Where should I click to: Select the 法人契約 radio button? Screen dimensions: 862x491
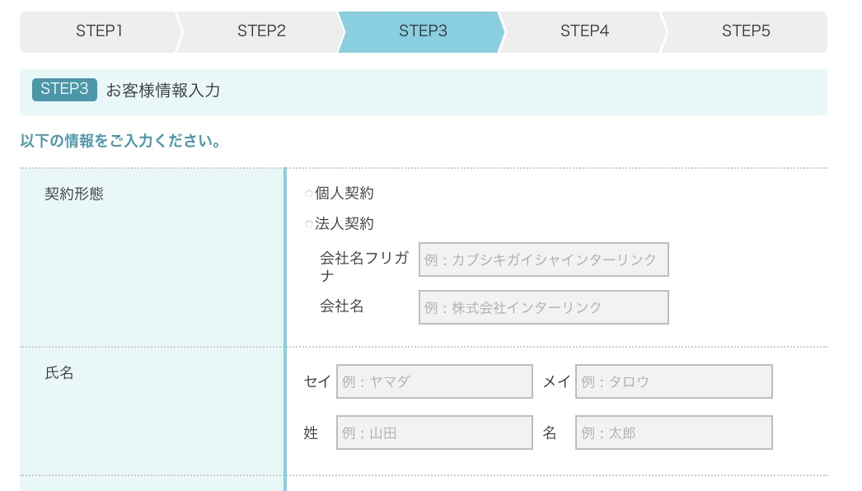point(308,224)
